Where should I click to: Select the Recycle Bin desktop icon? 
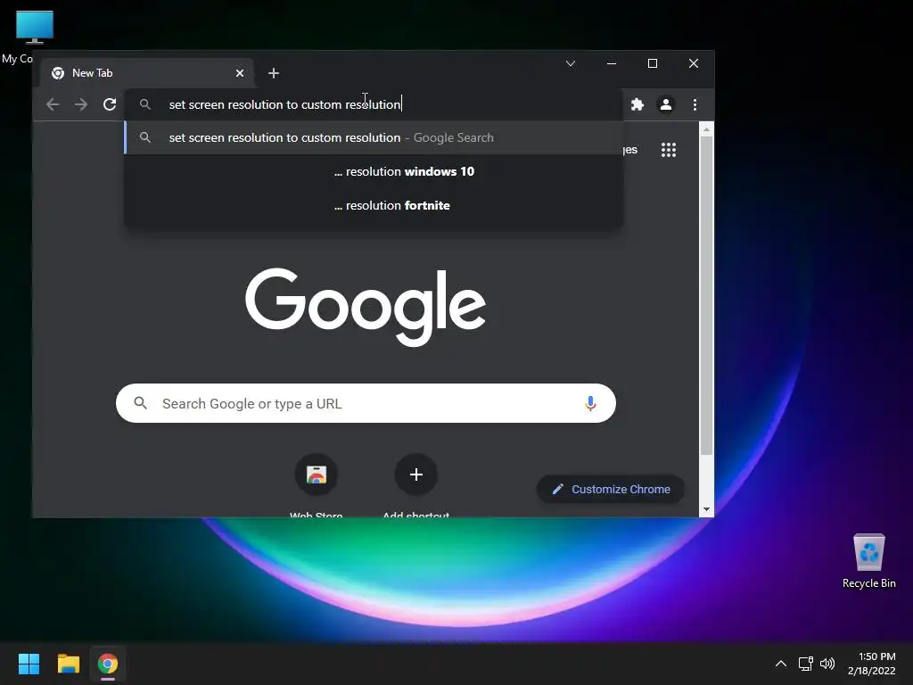[868, 561]
